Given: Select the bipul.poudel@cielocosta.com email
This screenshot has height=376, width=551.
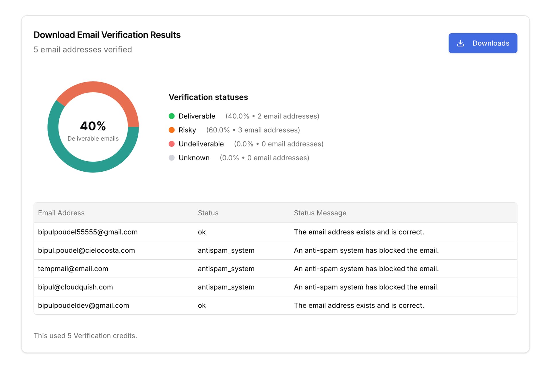Looking at the screenshot, I should (86, 250).
